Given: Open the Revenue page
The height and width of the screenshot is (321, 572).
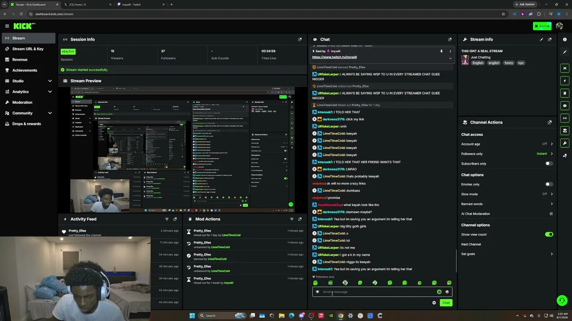Looking at the screenshot, I should [x=28, y=60].
